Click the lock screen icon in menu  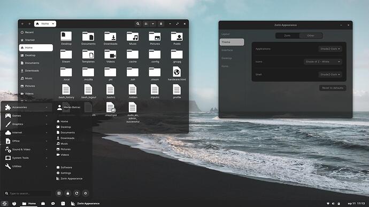tap(68, 193)
